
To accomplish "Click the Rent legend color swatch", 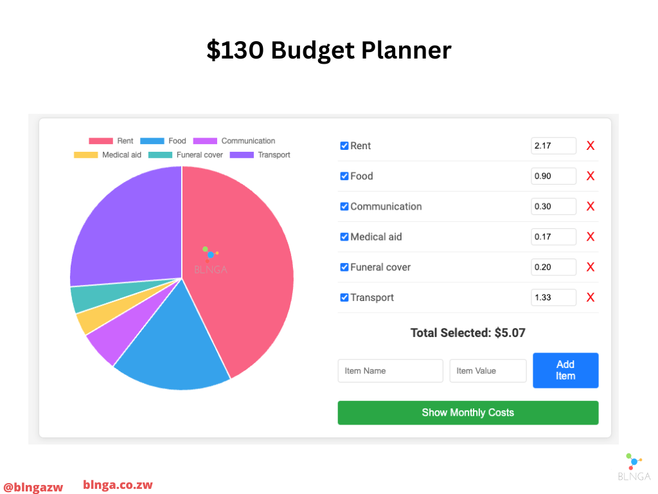I will (x=100, y=141).
